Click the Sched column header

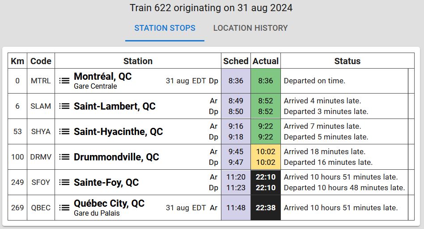coord(236,61)
